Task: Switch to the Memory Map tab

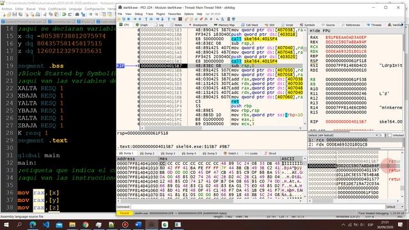Action: click(224, 25)
